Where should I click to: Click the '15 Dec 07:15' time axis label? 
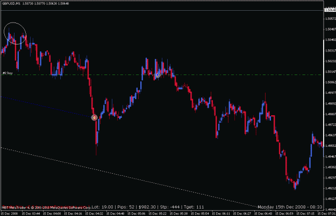coord(305,213)
